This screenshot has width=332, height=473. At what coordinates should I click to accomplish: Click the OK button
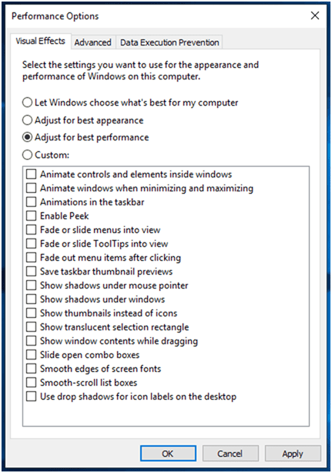tap(168, 454)
